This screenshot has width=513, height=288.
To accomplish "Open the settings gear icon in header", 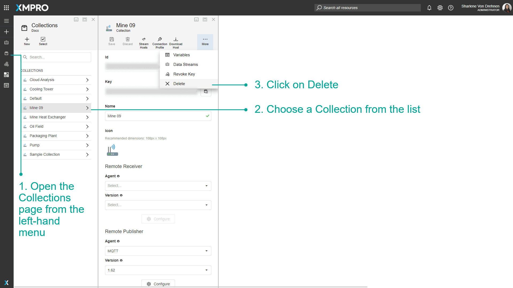I will click(x=440, y=8).
